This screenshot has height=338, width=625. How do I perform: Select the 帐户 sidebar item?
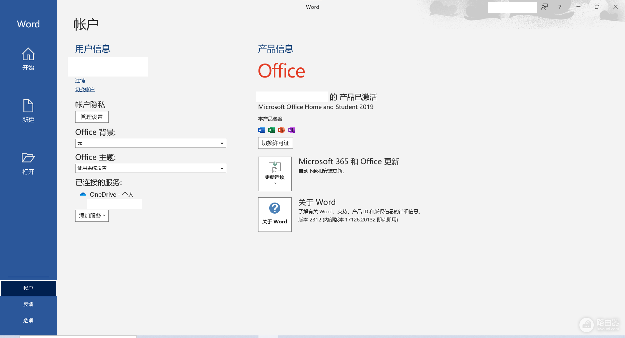[28, 288]
